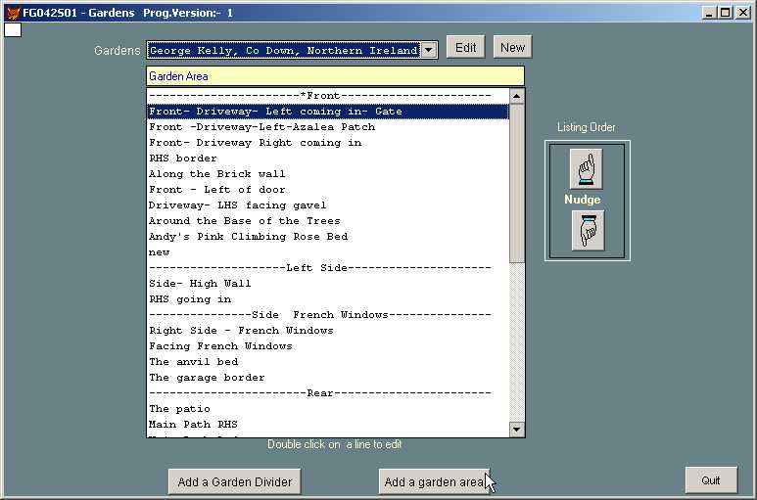The image size is (757, 500).
Task: Nudge the selected line down with the pointing-down hand
Action: point(588,230)
